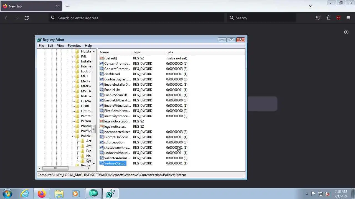
Task: Sort values by the Name column header
Action: (115, 52)
